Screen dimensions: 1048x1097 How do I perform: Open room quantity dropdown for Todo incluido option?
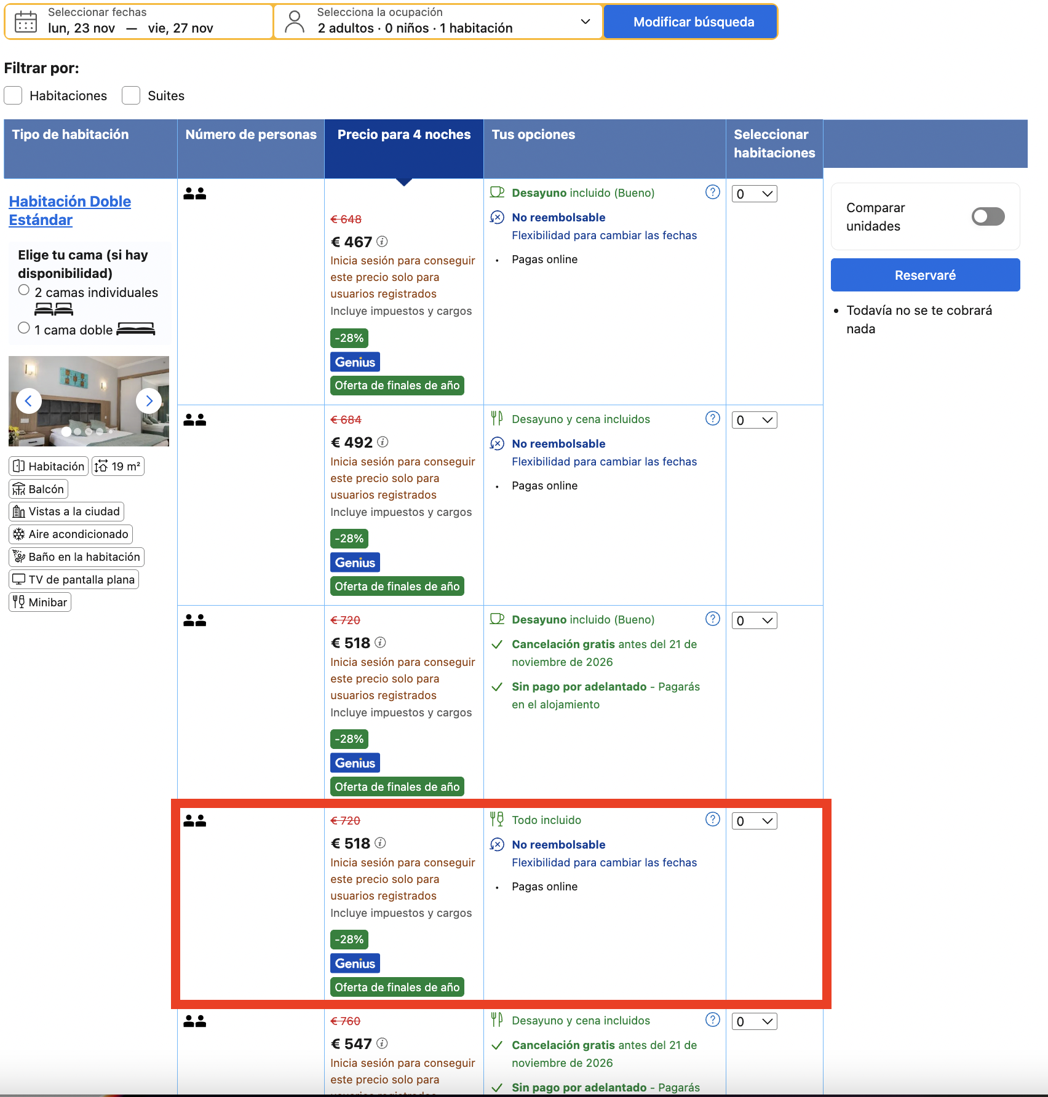click(x=754, y=821)
